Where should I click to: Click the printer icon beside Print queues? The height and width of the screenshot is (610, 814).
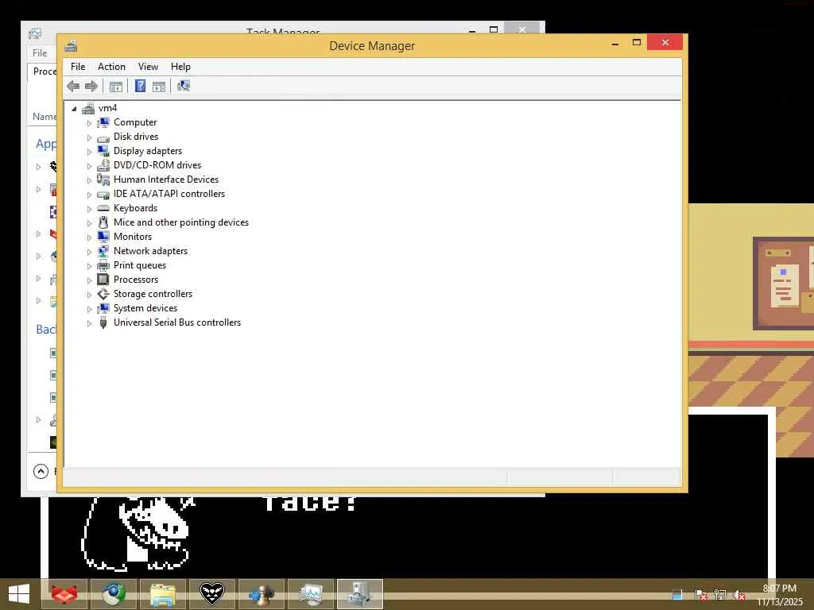coord(103,265)
